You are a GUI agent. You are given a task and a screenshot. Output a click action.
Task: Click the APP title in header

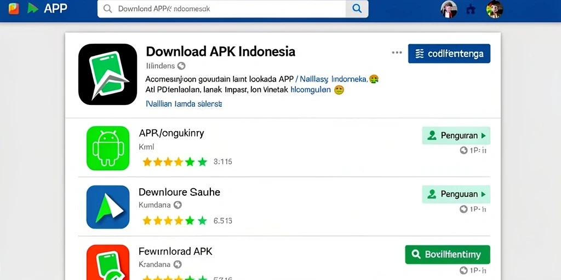[x=55, y=9]
